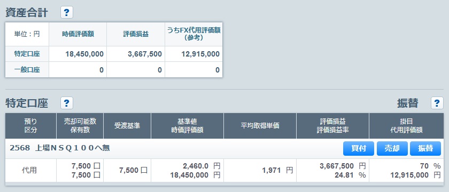Click the 掛目 代用評価額 column header

[407, 126]
